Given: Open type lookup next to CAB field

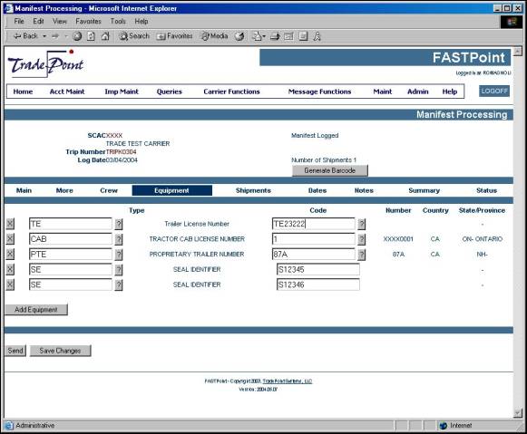Looking at the screenshot, I should click(119, 239).
